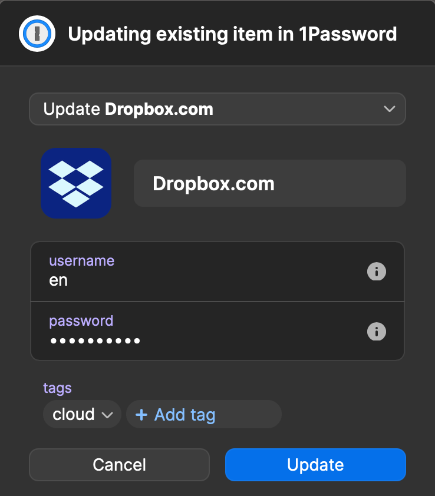The image size is (435, 496).
Task: Cancel the 1Password update dialog
Action: coord(119,465)
